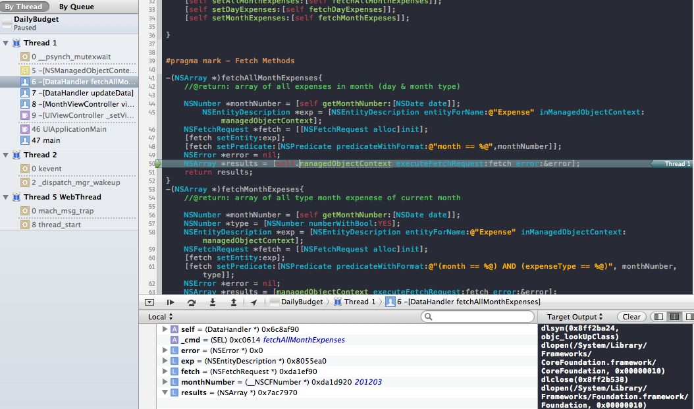The width and height of the screenshot is (694, 409).
Task: Clear the console output
Action: [x=631, y=317]
